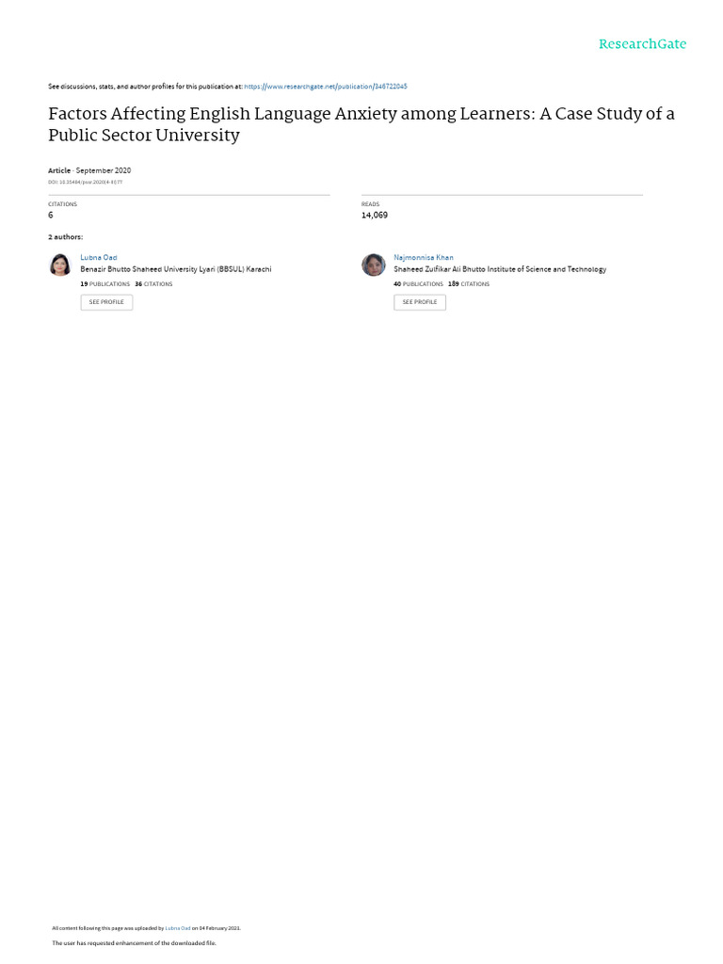Click the reads count 14,069

pos(375,216)
